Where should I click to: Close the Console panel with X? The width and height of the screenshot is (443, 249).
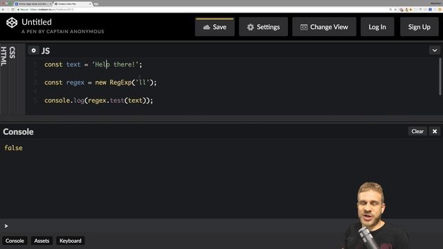(x=435, y=131)
